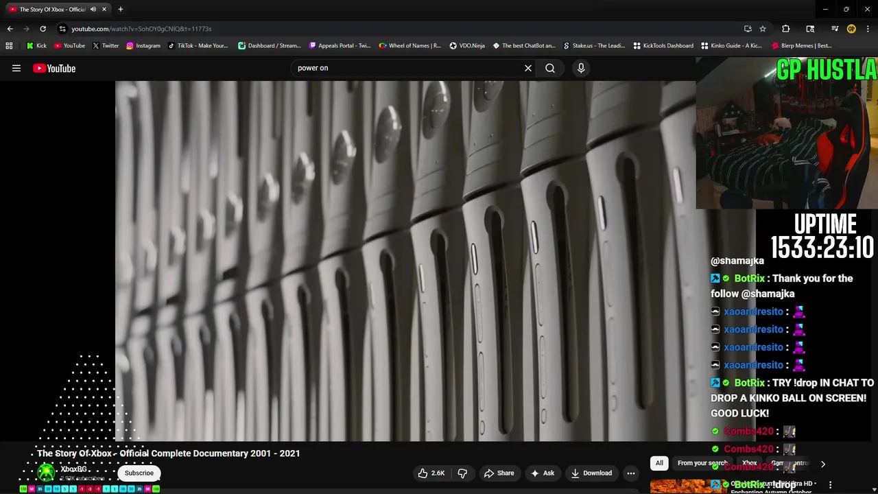Open Dashboard / Stream bookmark
Screen dimensions: 878x494
[x=270, y=46]
